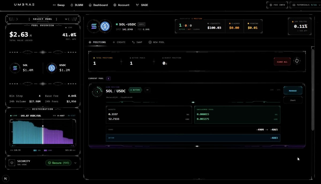Click the round N icon at bottom left
Image resolution: width=321 pixels, height=184 pixels.
pyautogui.click(x=6, y=178)
